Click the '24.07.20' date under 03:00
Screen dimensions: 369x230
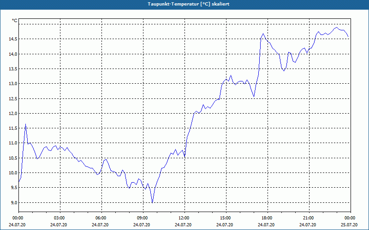[59, 224]
